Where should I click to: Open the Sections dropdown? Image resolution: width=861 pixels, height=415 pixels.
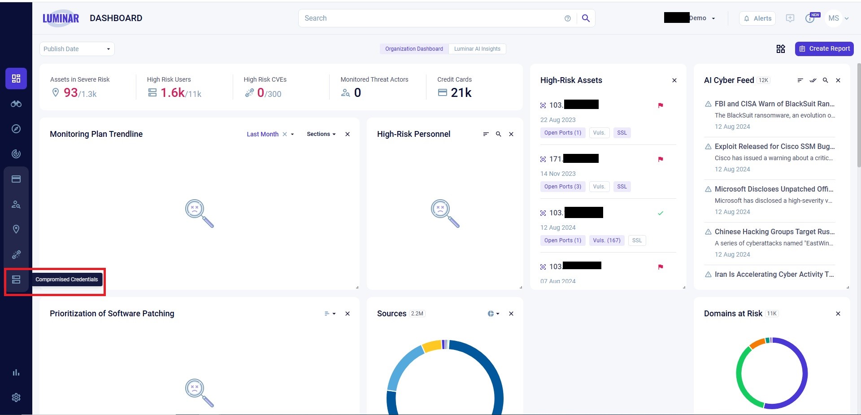pos(321,134)
